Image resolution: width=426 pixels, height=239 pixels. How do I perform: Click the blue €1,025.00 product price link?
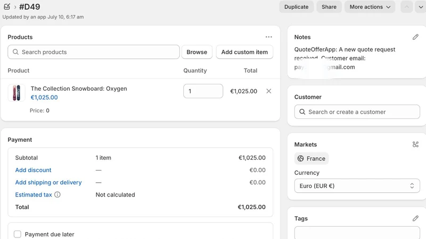pyautogui.click(x=44, y=97)
